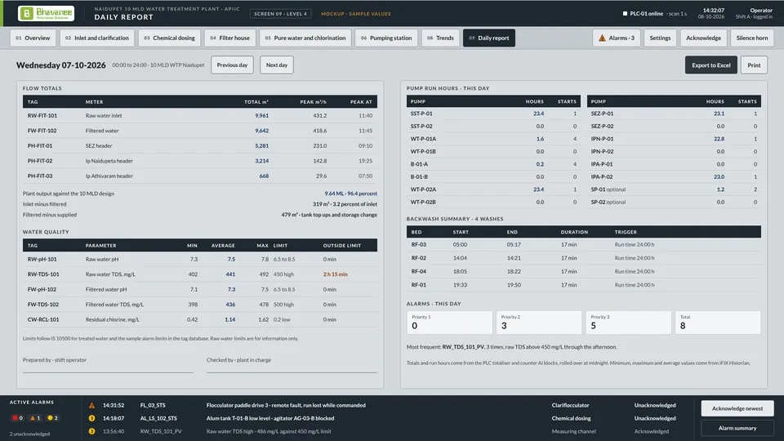Click Silence horn
This screenshot has height=441, width=784.
[x=752, y=38]
